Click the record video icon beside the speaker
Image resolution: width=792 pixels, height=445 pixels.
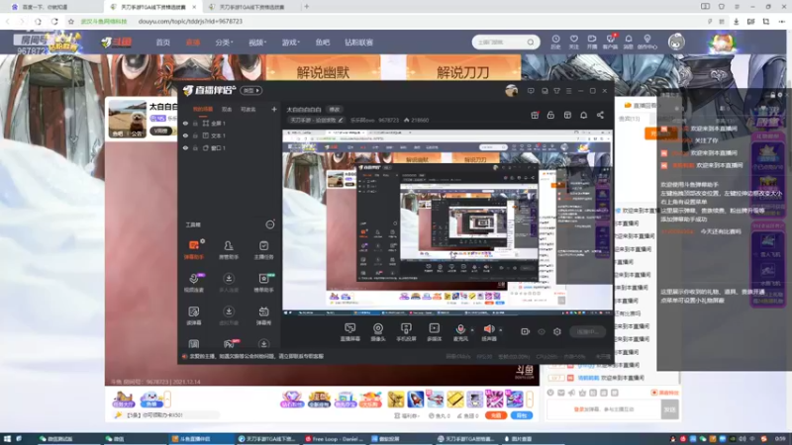pyautogui.click(x=526, y=331)
